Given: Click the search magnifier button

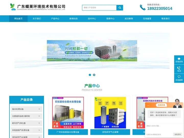Looking at the screenshot, I should click(120, 8).
